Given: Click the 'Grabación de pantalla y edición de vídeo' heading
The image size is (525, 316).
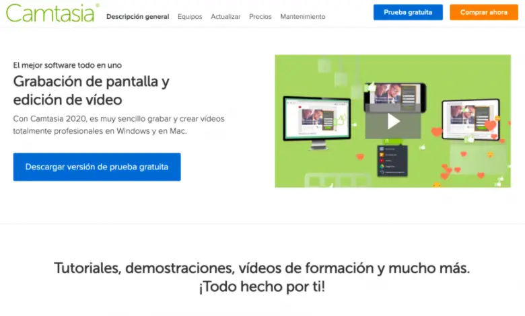Looking at the screenshot, I should 91,90.
